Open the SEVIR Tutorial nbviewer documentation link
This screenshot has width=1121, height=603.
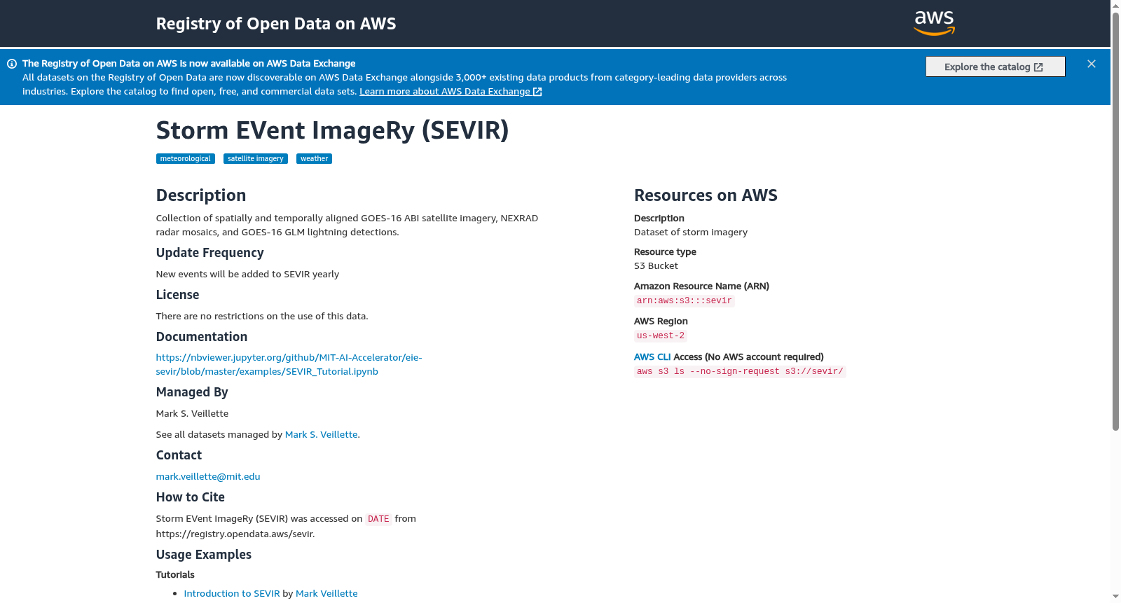(x=289, y=365)
